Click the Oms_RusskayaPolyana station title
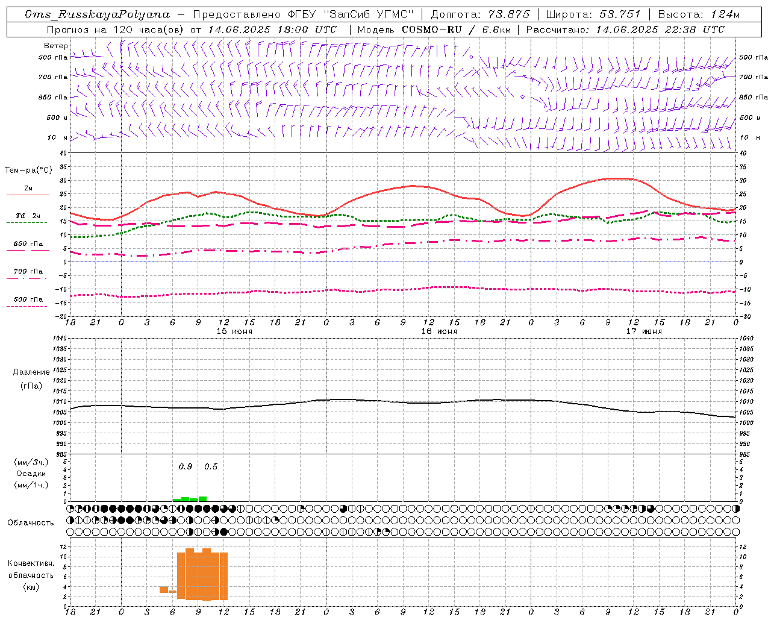The width and height of the screenshot is (771, 617). click(x=98, y=14)
